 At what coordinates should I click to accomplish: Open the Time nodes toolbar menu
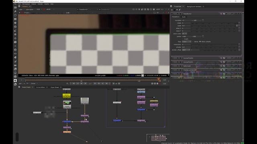pyautogui.click(x=15, y=15)
